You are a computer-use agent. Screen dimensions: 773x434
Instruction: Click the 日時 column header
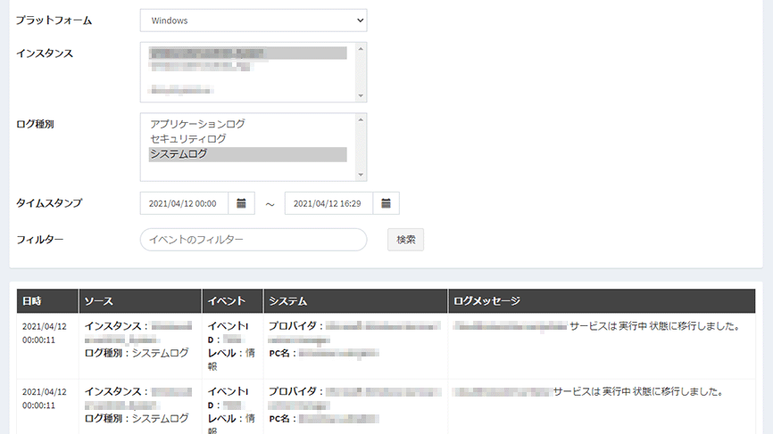(x=48, y=301)
